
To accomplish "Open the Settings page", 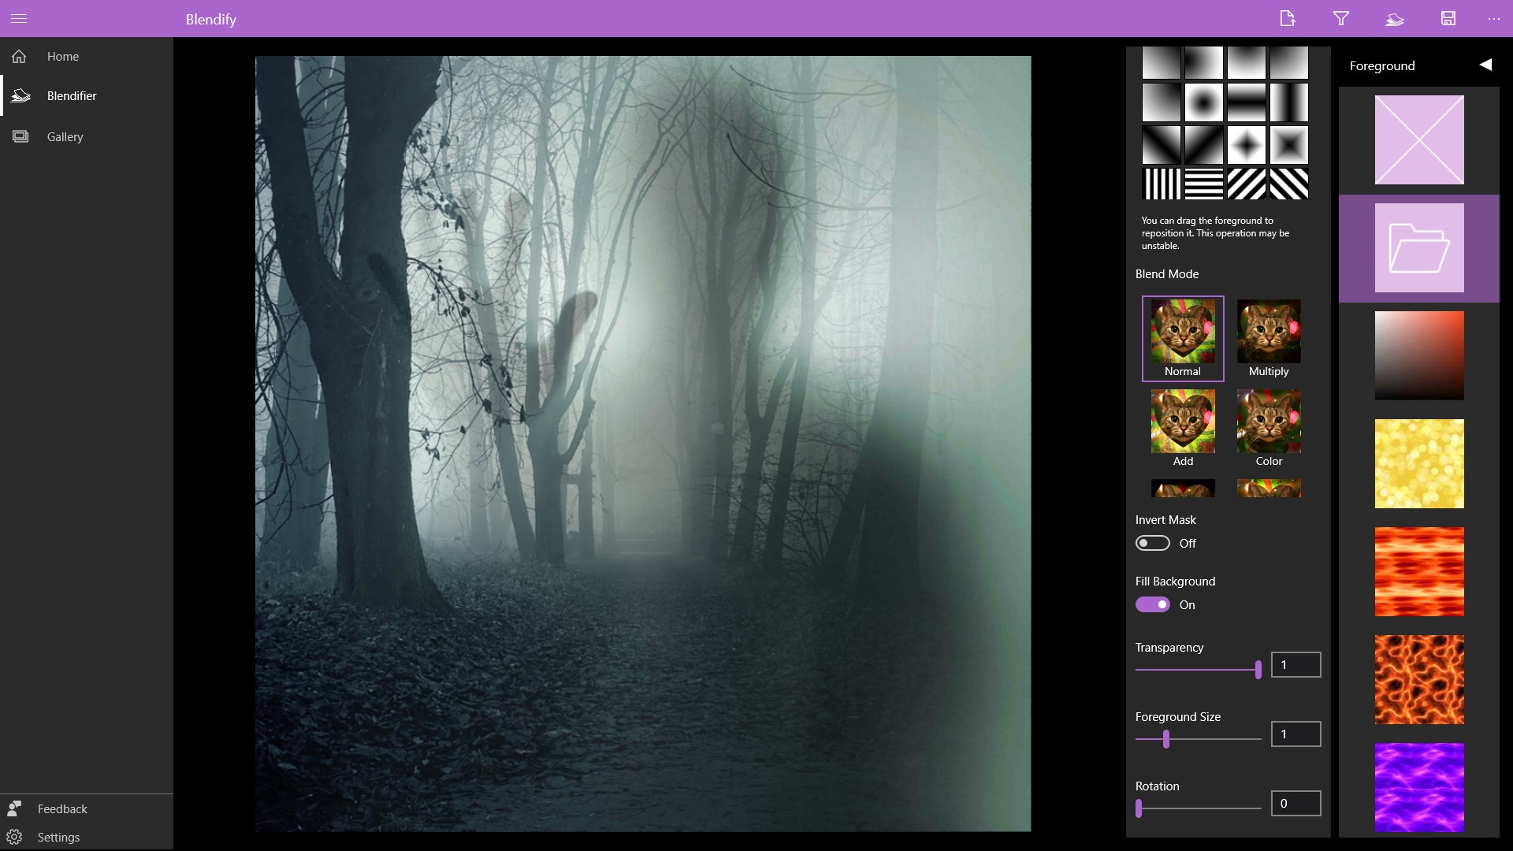I will 58,837.
